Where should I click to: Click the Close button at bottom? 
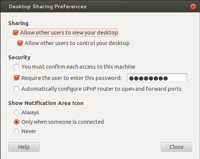tap(176, 147)
